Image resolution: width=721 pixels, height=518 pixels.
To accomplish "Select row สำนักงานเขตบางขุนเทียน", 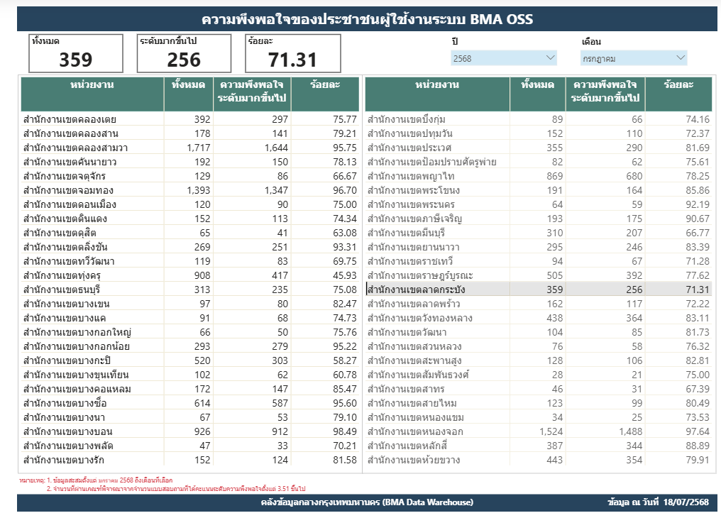I will 190,375.
